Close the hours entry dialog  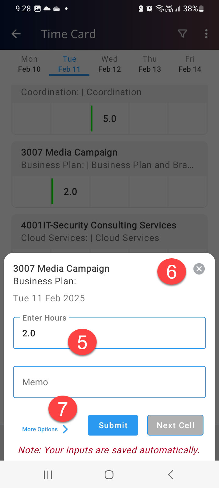pyautogui.click(x=199, y=269)
